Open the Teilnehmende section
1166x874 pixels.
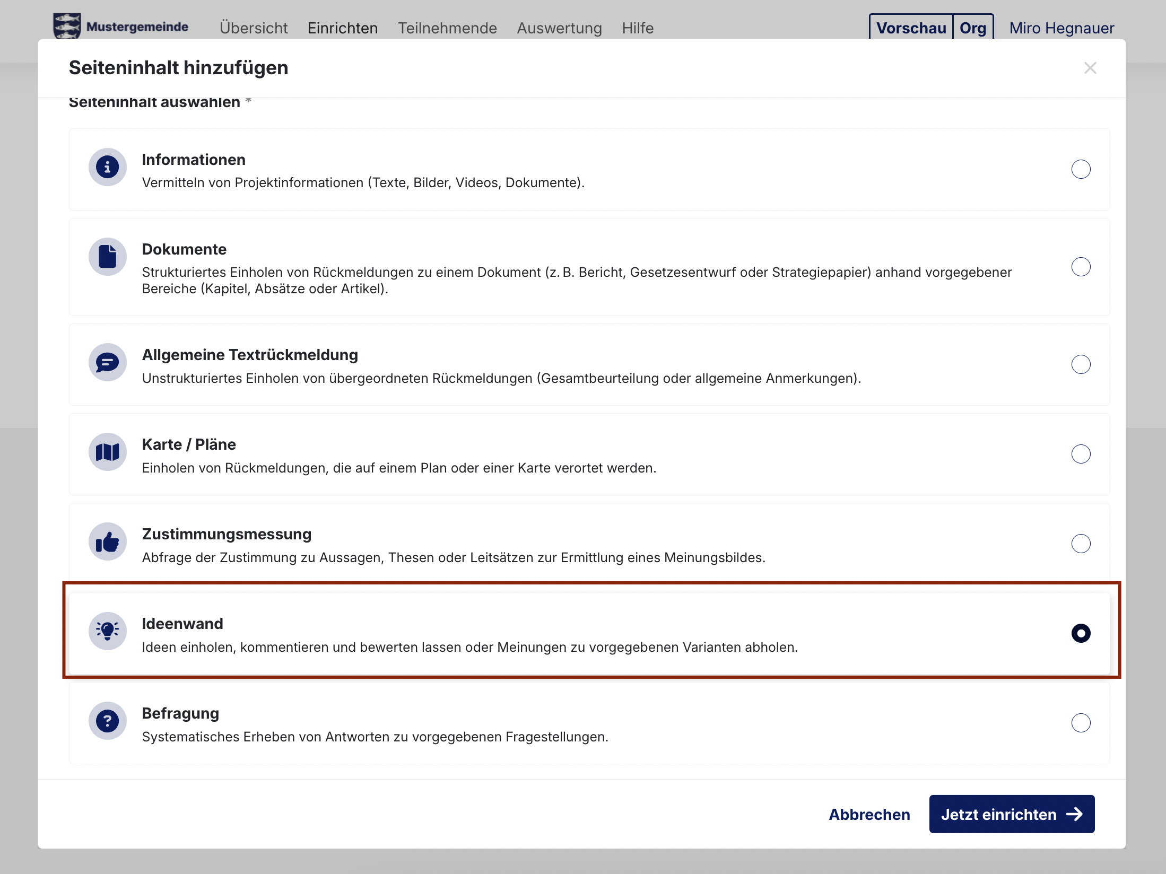(447, 28)
